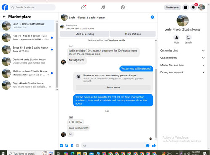Viewport: 210px width, 155px height.
Task: Open the Home icon in top navigation
Action: (84, 7)
